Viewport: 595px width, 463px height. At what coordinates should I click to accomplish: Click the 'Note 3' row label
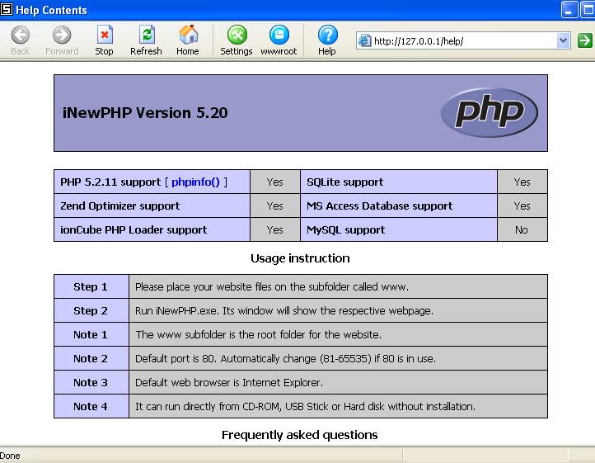coord(91,382)
